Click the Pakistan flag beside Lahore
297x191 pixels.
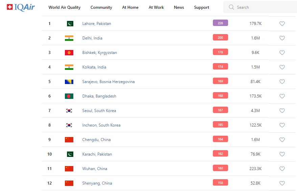(69, 24)
